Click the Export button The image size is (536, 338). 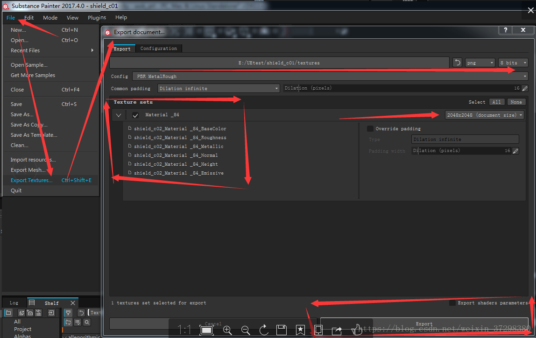(x=424, y=324)
